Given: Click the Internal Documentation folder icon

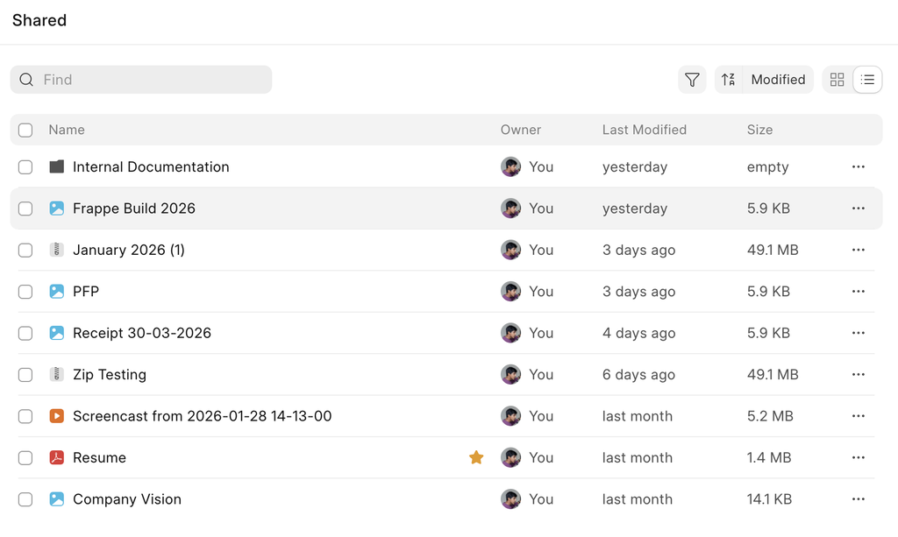Looking at the screenshot, I should 57,166.
